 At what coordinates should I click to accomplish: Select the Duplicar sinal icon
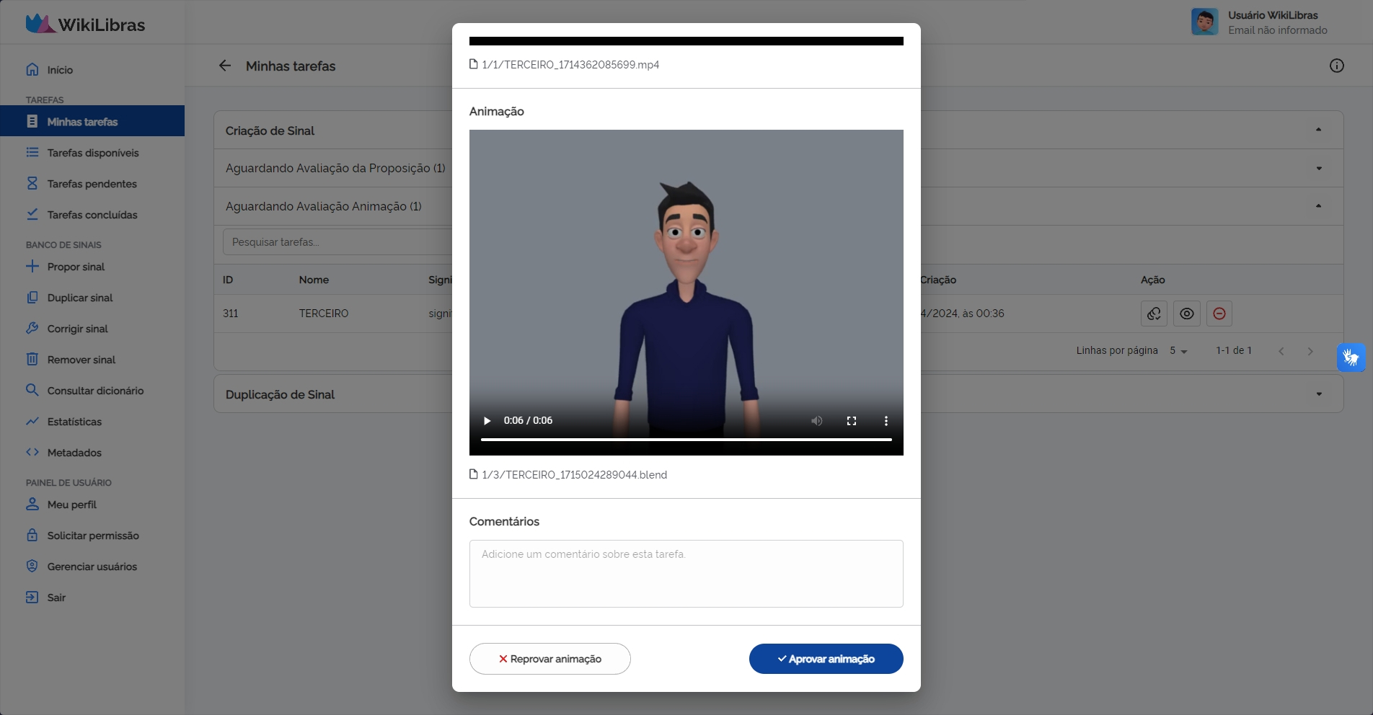click(32, 297)
